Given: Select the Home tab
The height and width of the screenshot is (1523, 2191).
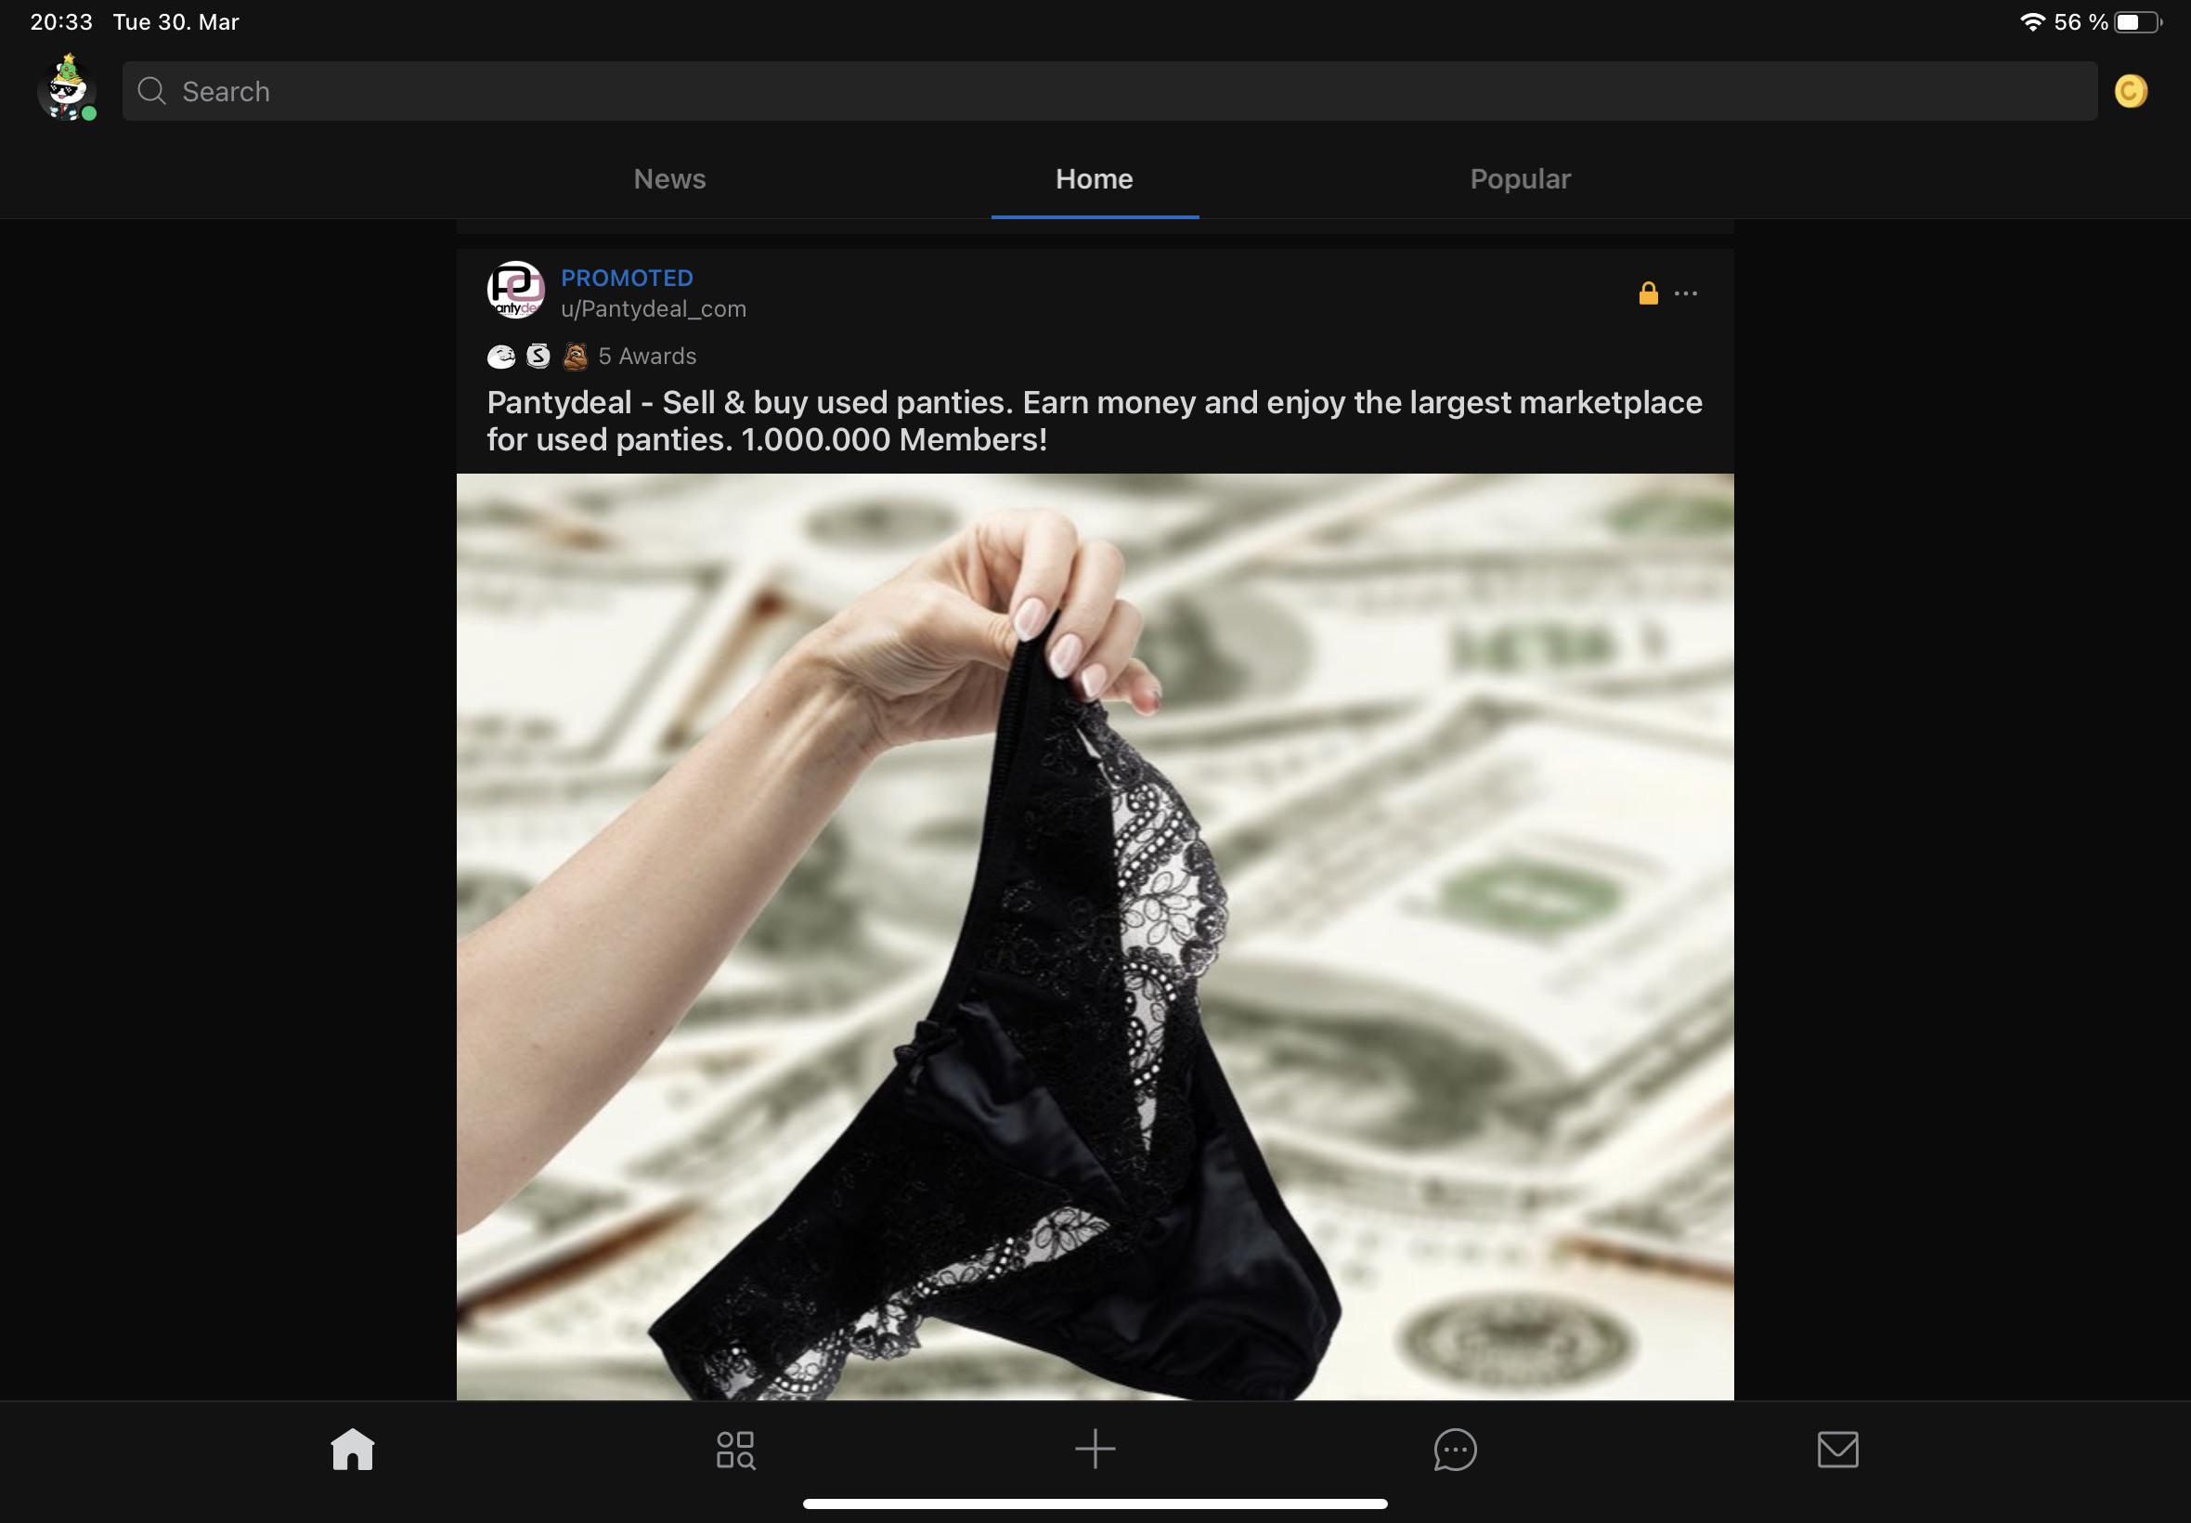Looking at the screenshot, I should click(x=1094, y=179).
